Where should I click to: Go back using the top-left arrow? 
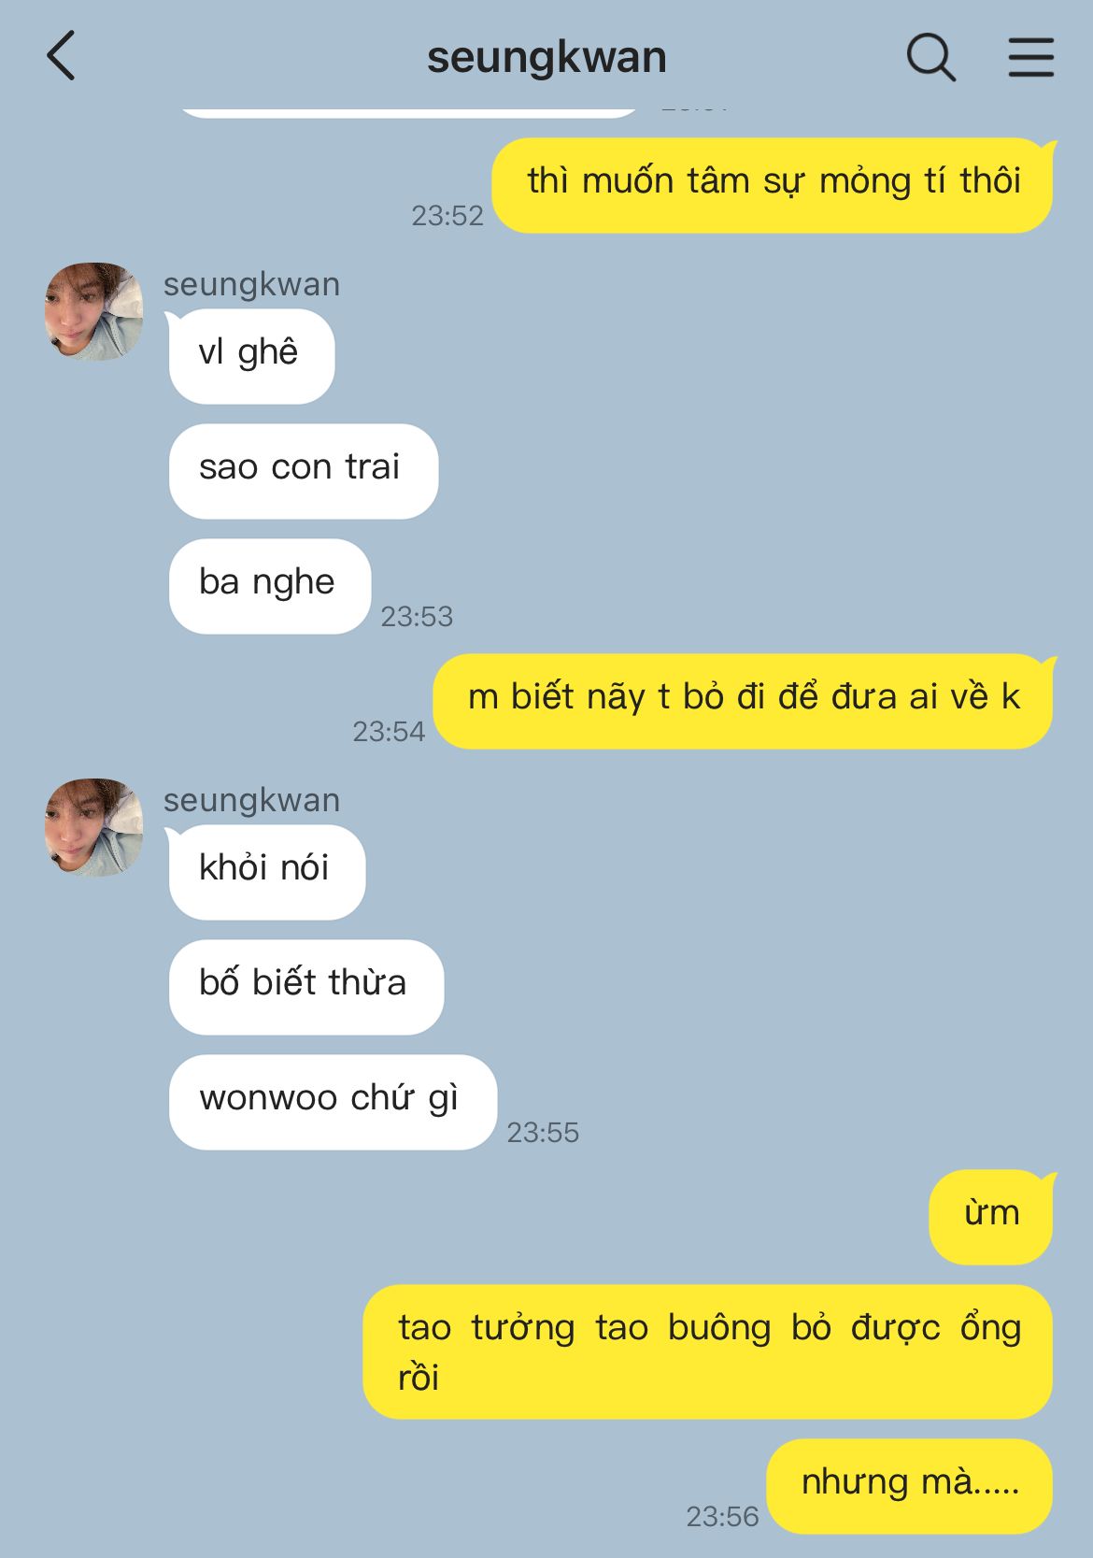pos(62,56)
